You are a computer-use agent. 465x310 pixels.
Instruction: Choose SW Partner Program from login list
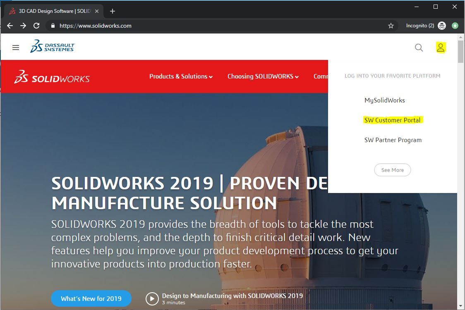(x=393, y=140)
